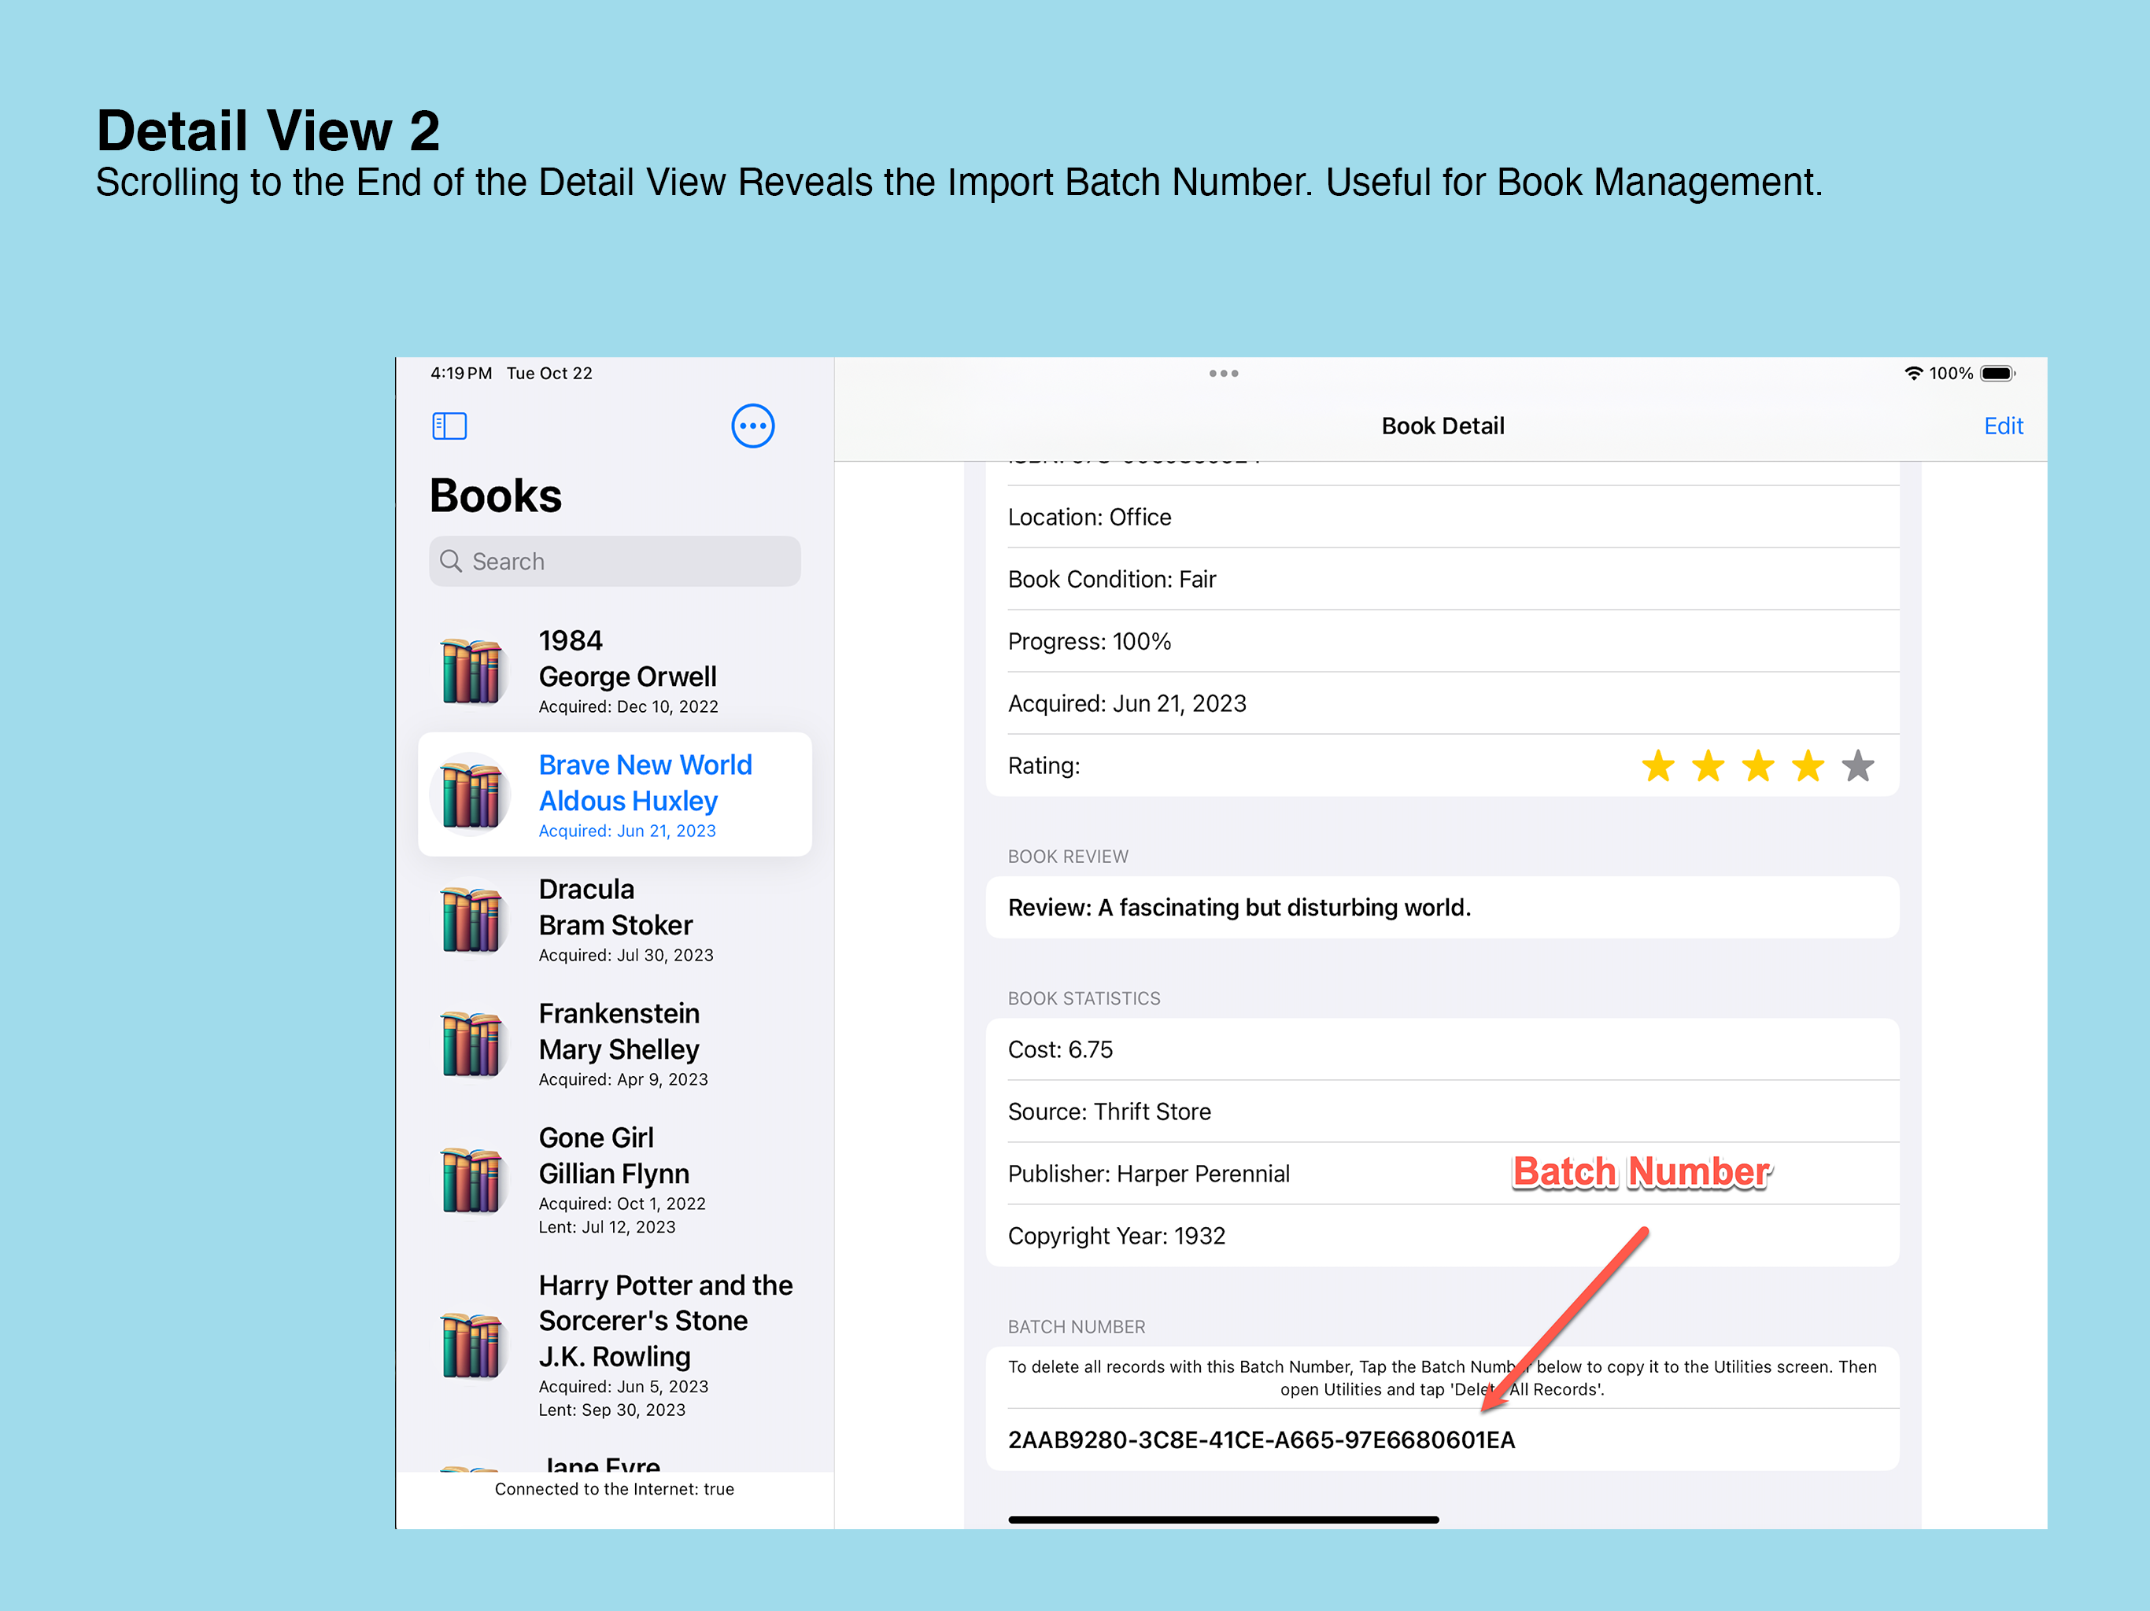The height and width of the screenshot is (1611, 2150).
Task: Click the Copyright Year: 1932 row
Action: 1443,1236
